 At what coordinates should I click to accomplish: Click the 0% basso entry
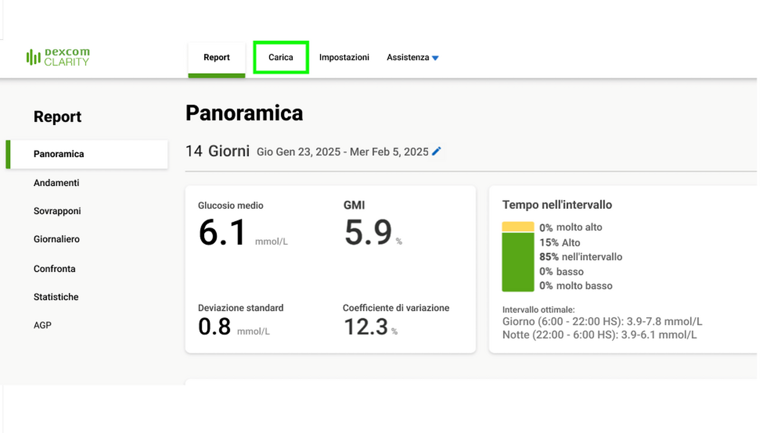pyautogui.click(x=561, y=272)
